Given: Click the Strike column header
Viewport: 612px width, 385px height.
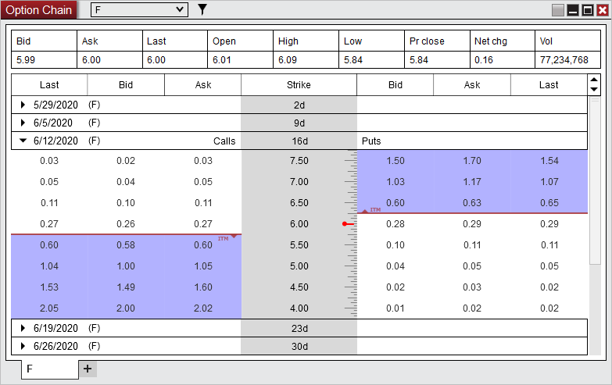Looking at the screenshot, I should 299,84.
